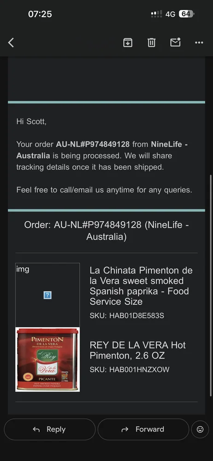Screen dimensions: 213x461
Task: Tap the 4G signal indicator in status bar
Action: click(170, 14)
